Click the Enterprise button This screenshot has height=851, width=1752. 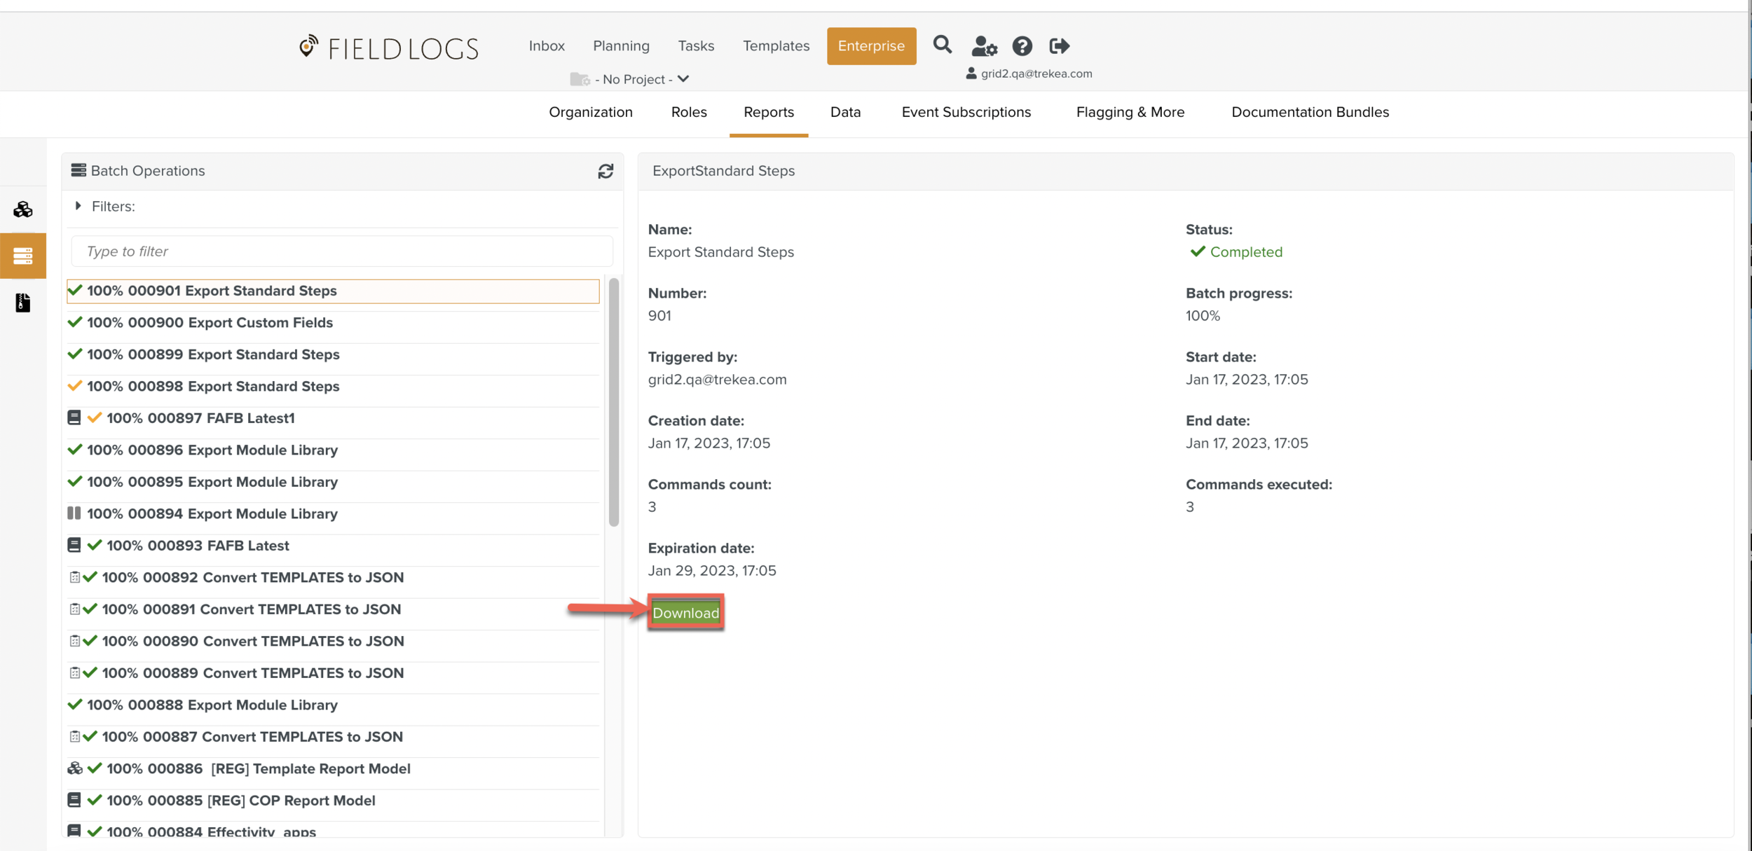(x=870, y=46)
